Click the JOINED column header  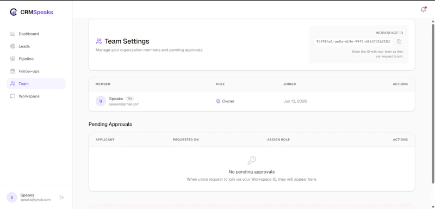pyautogui.click(x=290, y=84)
